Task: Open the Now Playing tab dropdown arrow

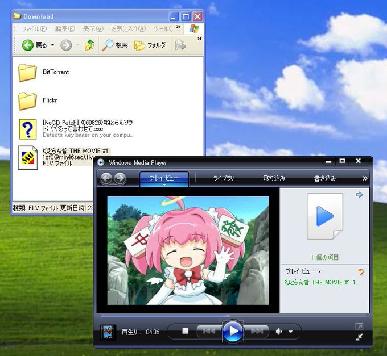Action: [164, 185]
